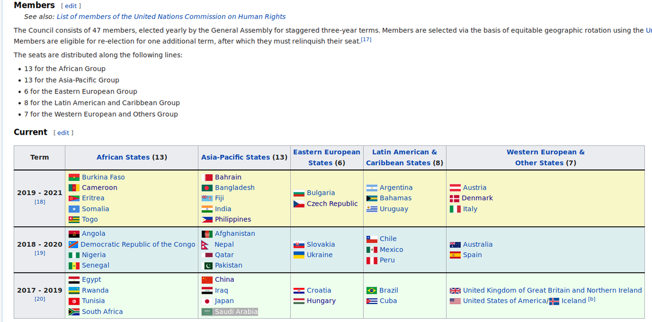Open the Slovakia country link
652x322 pixels.
321,244
